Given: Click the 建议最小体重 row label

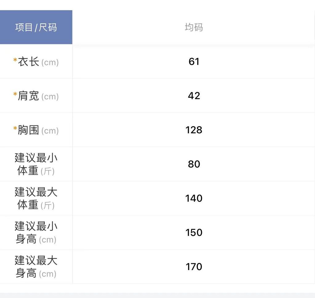Looking at the screenshot, I should tap(36, 164).
